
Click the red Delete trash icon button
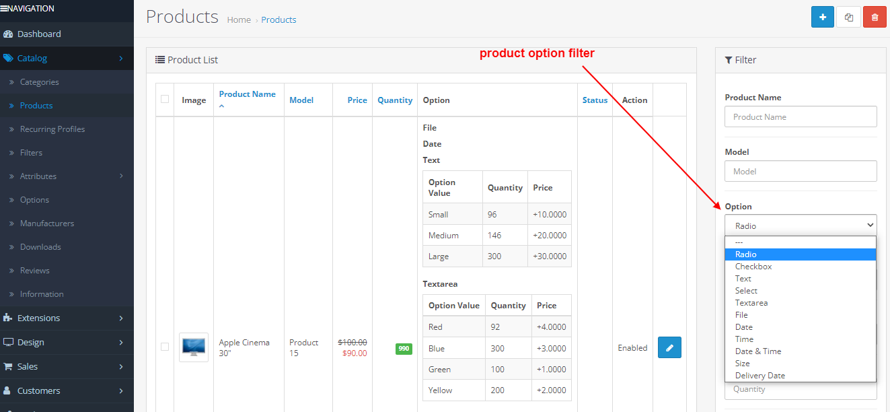click(x=875, y=17)
